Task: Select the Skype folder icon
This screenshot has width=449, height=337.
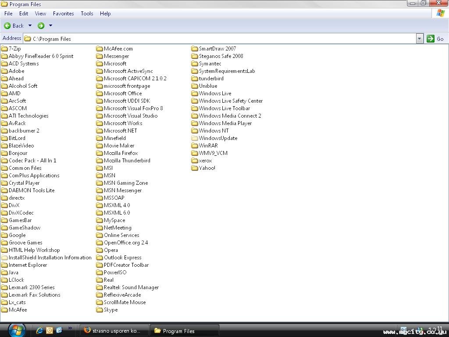Action: [x=100, y=309]
